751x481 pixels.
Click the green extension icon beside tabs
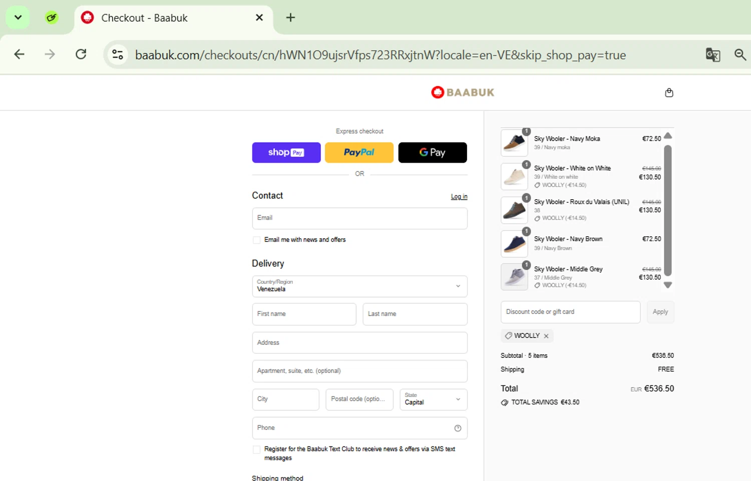click(x=52, y=18)
